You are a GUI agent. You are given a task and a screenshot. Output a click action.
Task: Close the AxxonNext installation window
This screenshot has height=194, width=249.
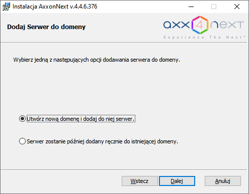237,7
